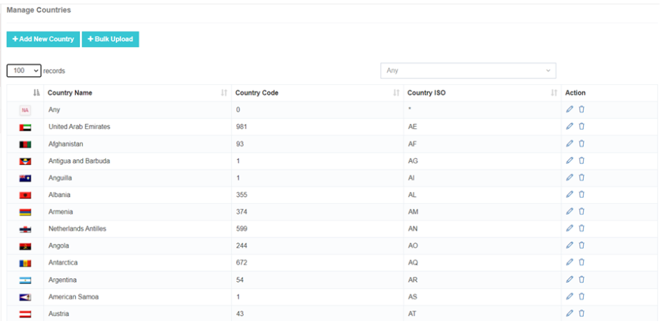Click country code 244
661x336 pixels.
point(242,246)
